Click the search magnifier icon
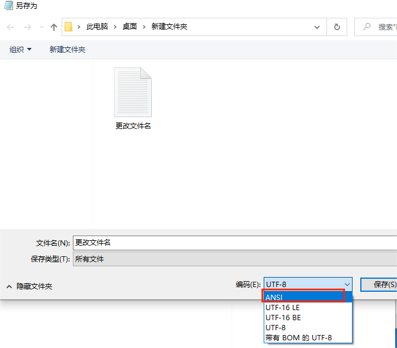397x348 pixels. (x=367, y=27)
